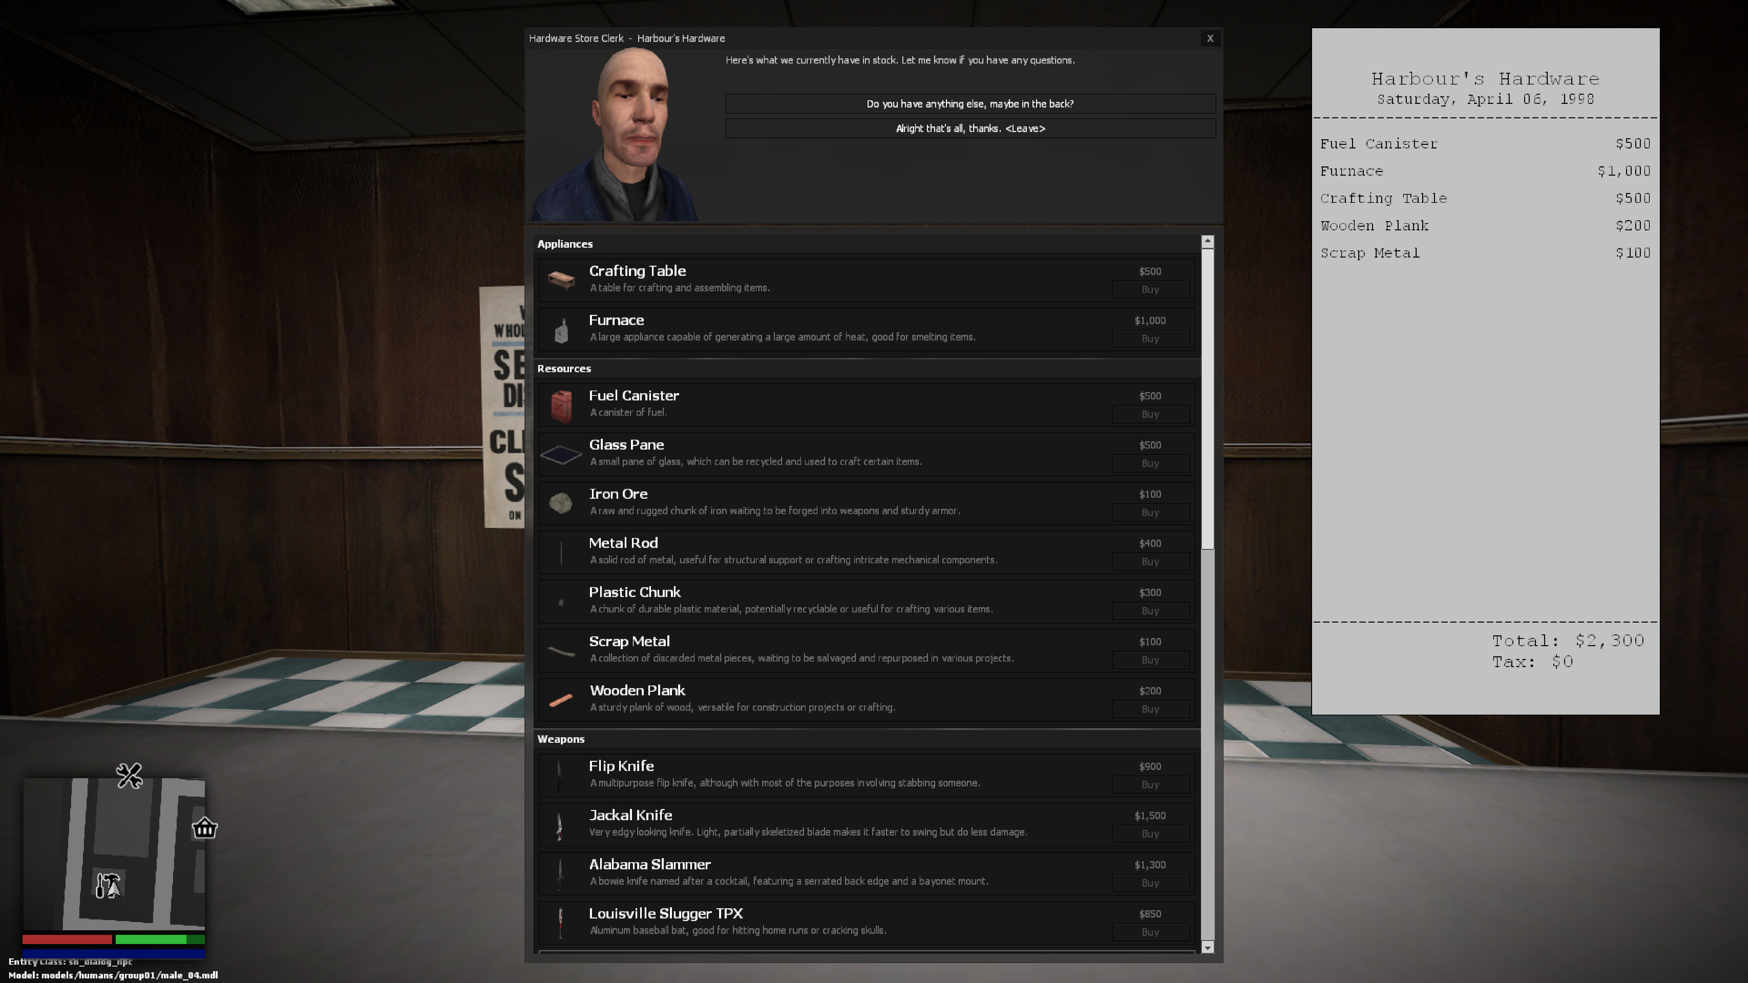Screen dimensions: 1748x983
Task: Click the minimap
Action: [114, 854]
